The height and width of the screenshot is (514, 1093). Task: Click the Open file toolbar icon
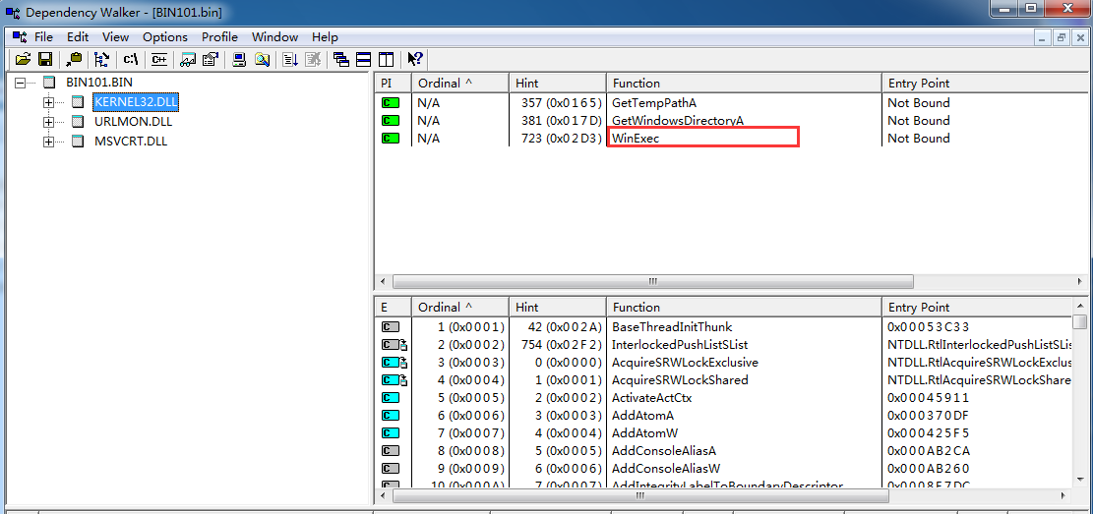click(23, 59)
